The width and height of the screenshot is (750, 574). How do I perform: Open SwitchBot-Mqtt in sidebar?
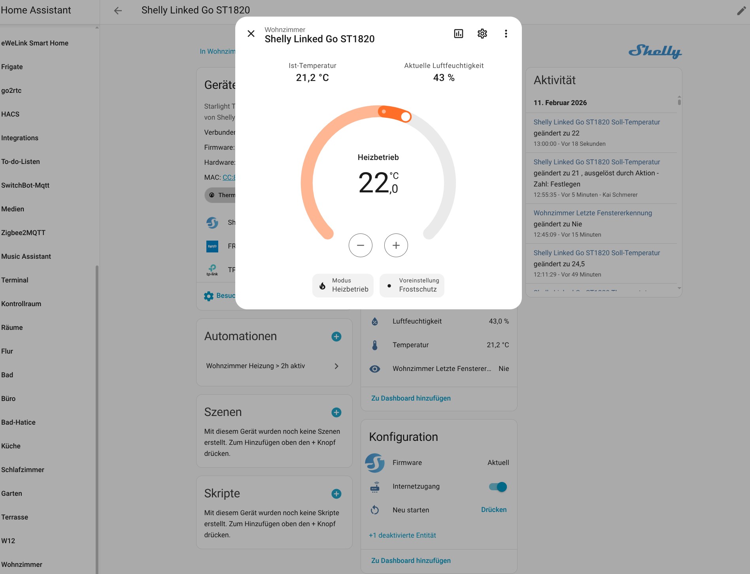click(x=25, y=185)
